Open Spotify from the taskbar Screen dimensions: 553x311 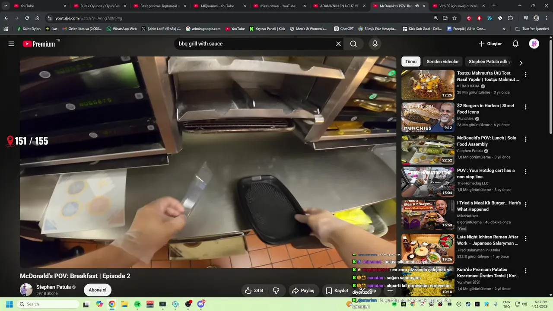tap(137, 304)
